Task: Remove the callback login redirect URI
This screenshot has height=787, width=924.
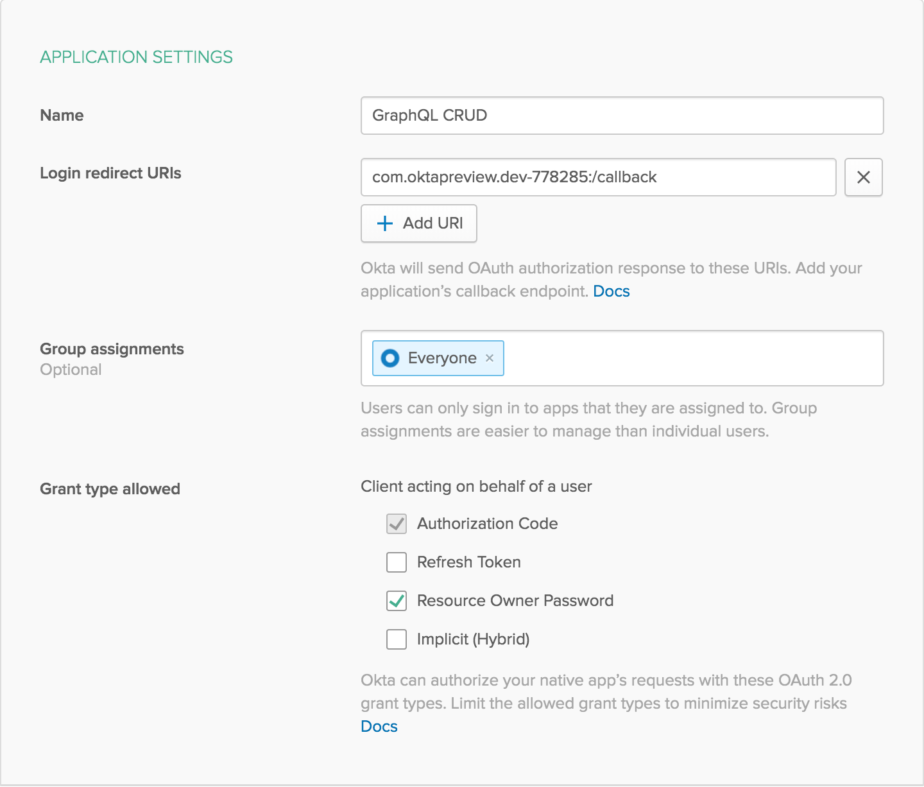Action: [863, 177]
